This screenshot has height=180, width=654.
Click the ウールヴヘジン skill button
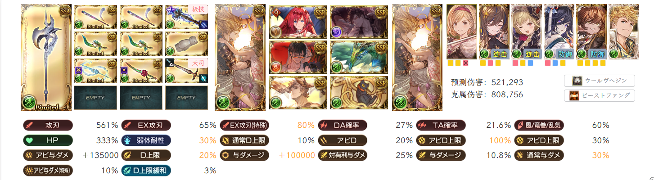[x=599, y=81]
